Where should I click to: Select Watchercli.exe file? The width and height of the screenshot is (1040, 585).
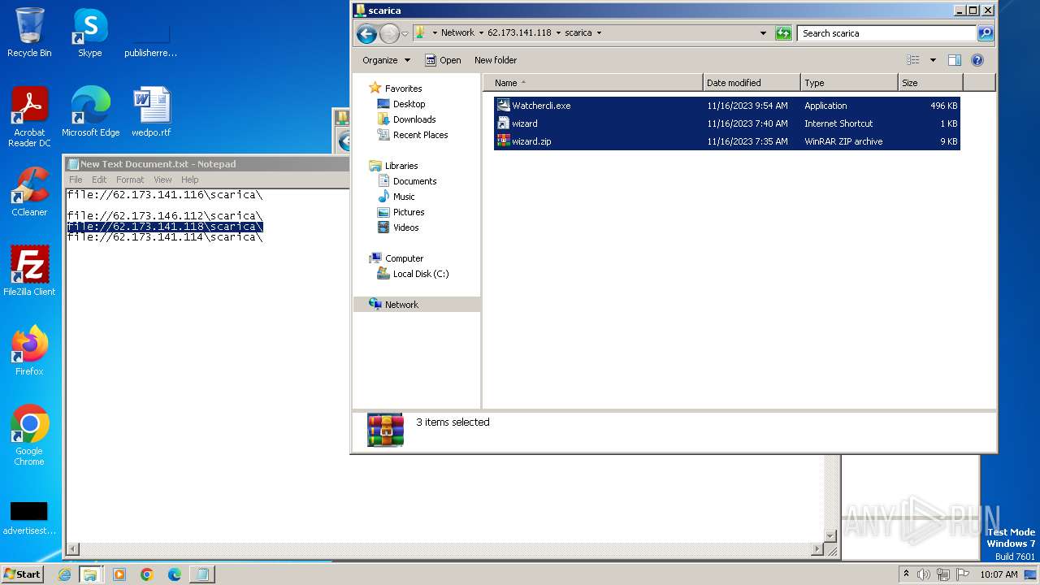pyautogui.click(x=726, y=106)
